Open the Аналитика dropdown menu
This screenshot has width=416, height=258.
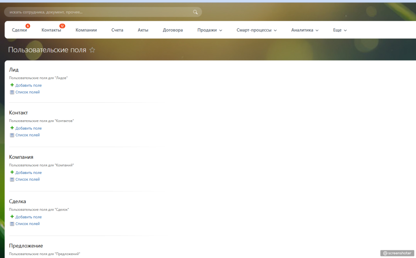pyautogui.click(x=305, y=30)
